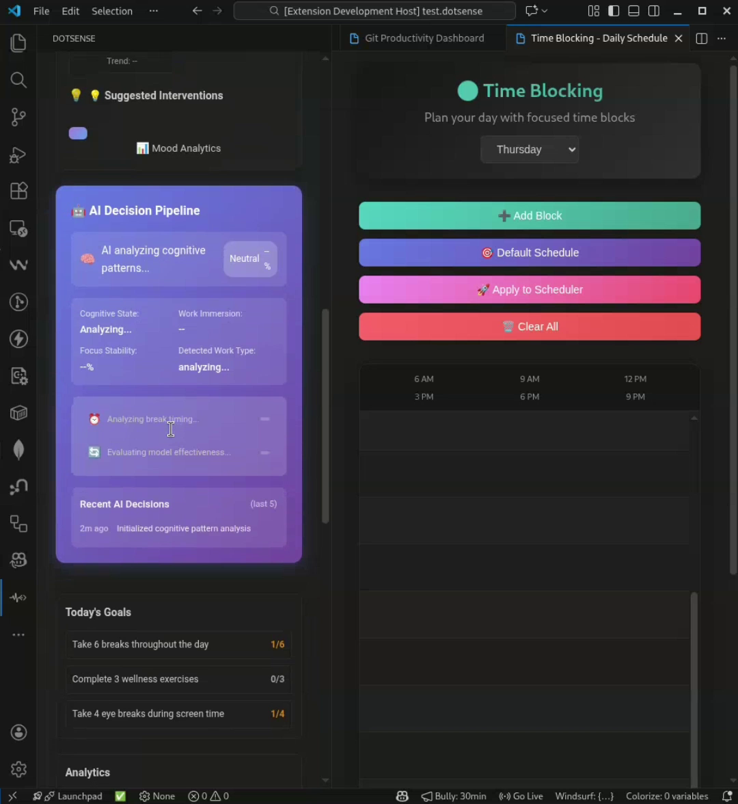This screenshot has height=804, width=738.
Task: Click the Default Schedule button
Action: [530, 252]
